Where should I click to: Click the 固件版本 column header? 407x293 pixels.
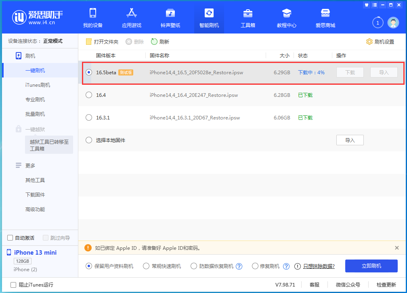pos(106,56)
